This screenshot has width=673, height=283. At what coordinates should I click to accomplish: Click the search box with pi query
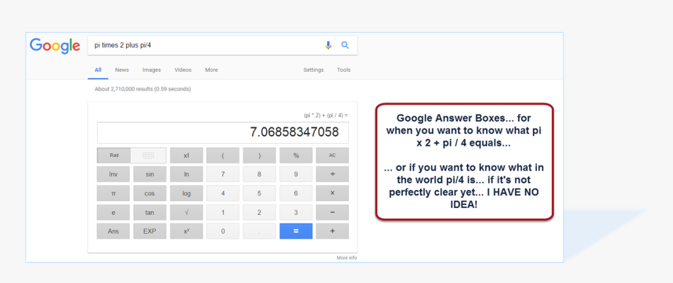[222, 45]
